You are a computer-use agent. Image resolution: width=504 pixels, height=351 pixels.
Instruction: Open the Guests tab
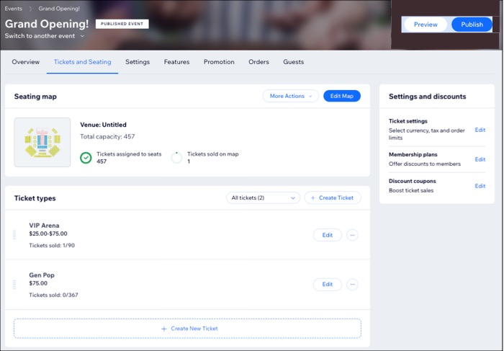click(294, 62)
